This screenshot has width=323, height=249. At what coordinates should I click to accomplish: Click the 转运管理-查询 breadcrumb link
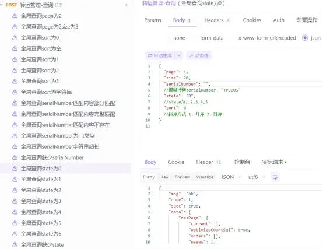pyautogui.click(x=159, y=3)
